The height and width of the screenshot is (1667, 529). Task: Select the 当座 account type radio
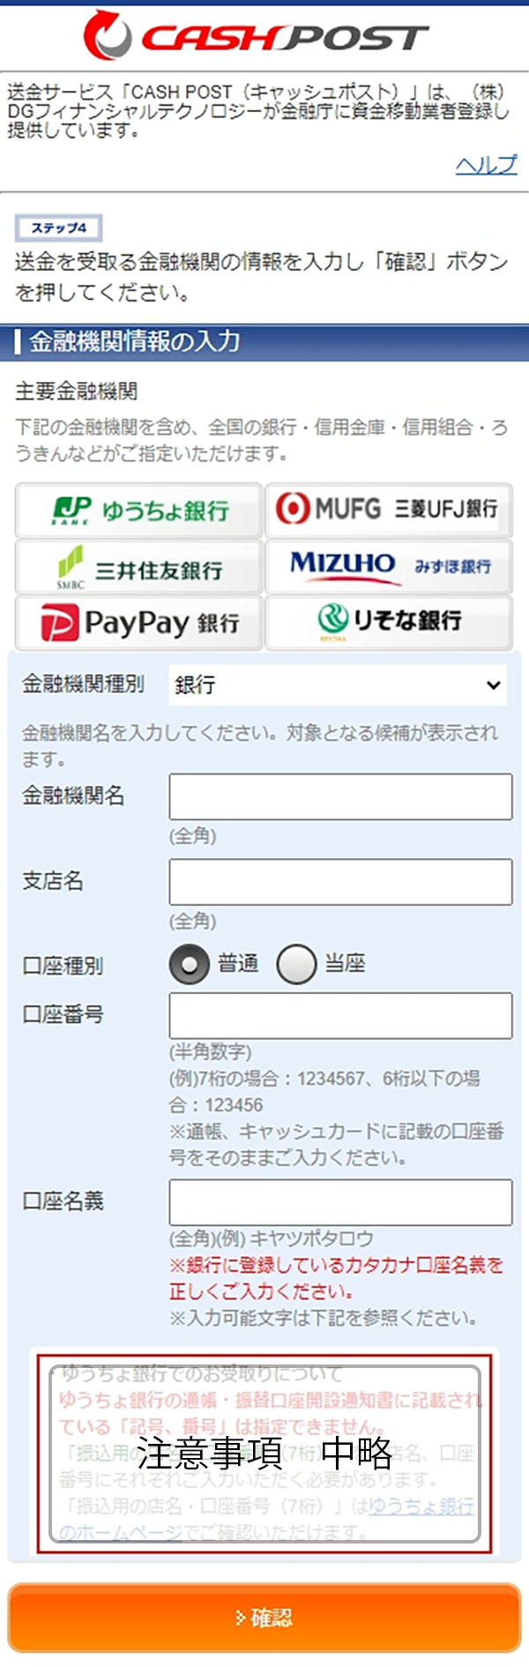[x=296, y=964]
